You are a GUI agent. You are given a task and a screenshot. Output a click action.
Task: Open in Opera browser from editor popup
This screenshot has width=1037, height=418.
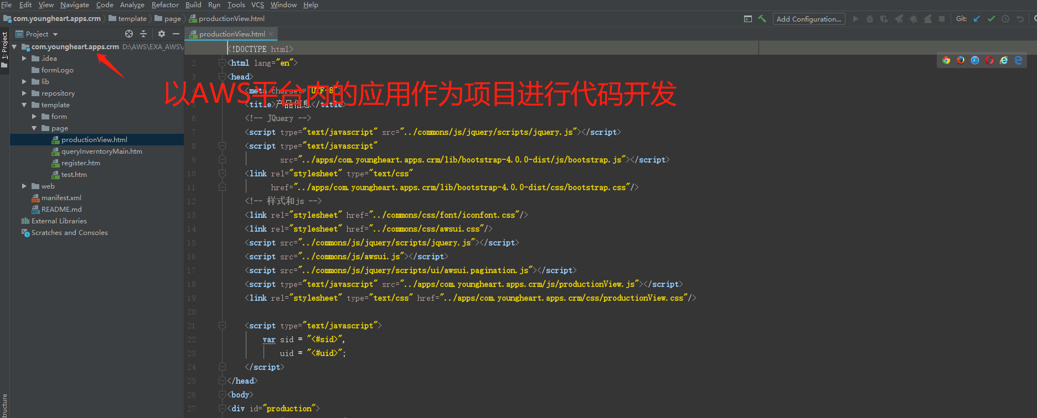click(x=989, y=60)
